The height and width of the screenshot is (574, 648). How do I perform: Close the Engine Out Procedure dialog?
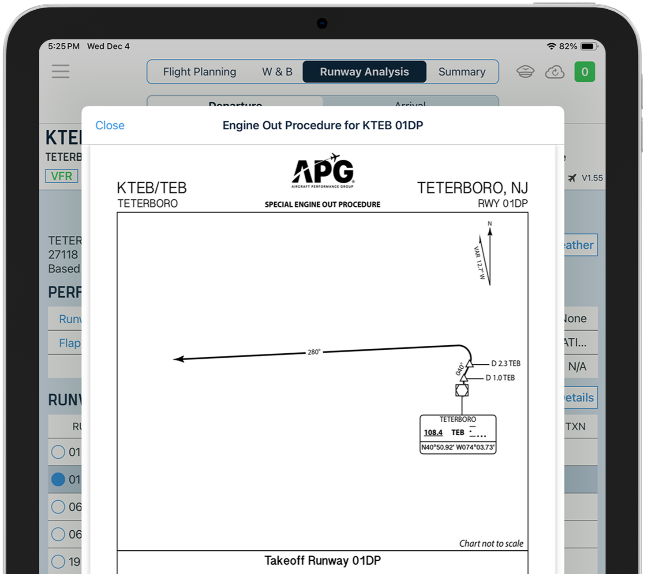(x=110, y=125)
